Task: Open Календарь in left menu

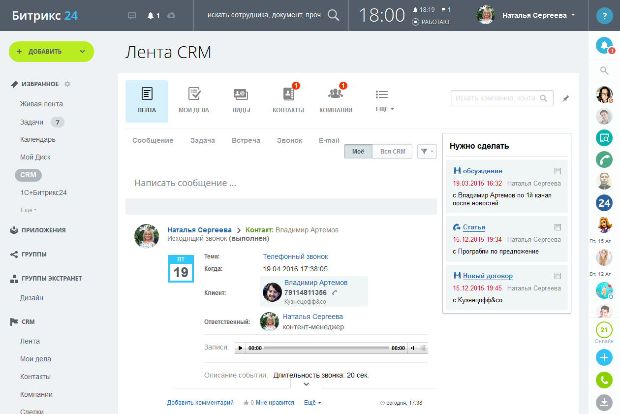Action: [x=38, y=140]
